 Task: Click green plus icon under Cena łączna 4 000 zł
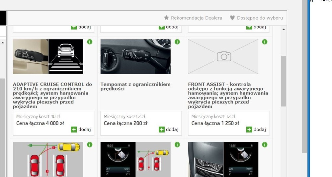click(74, 129)
